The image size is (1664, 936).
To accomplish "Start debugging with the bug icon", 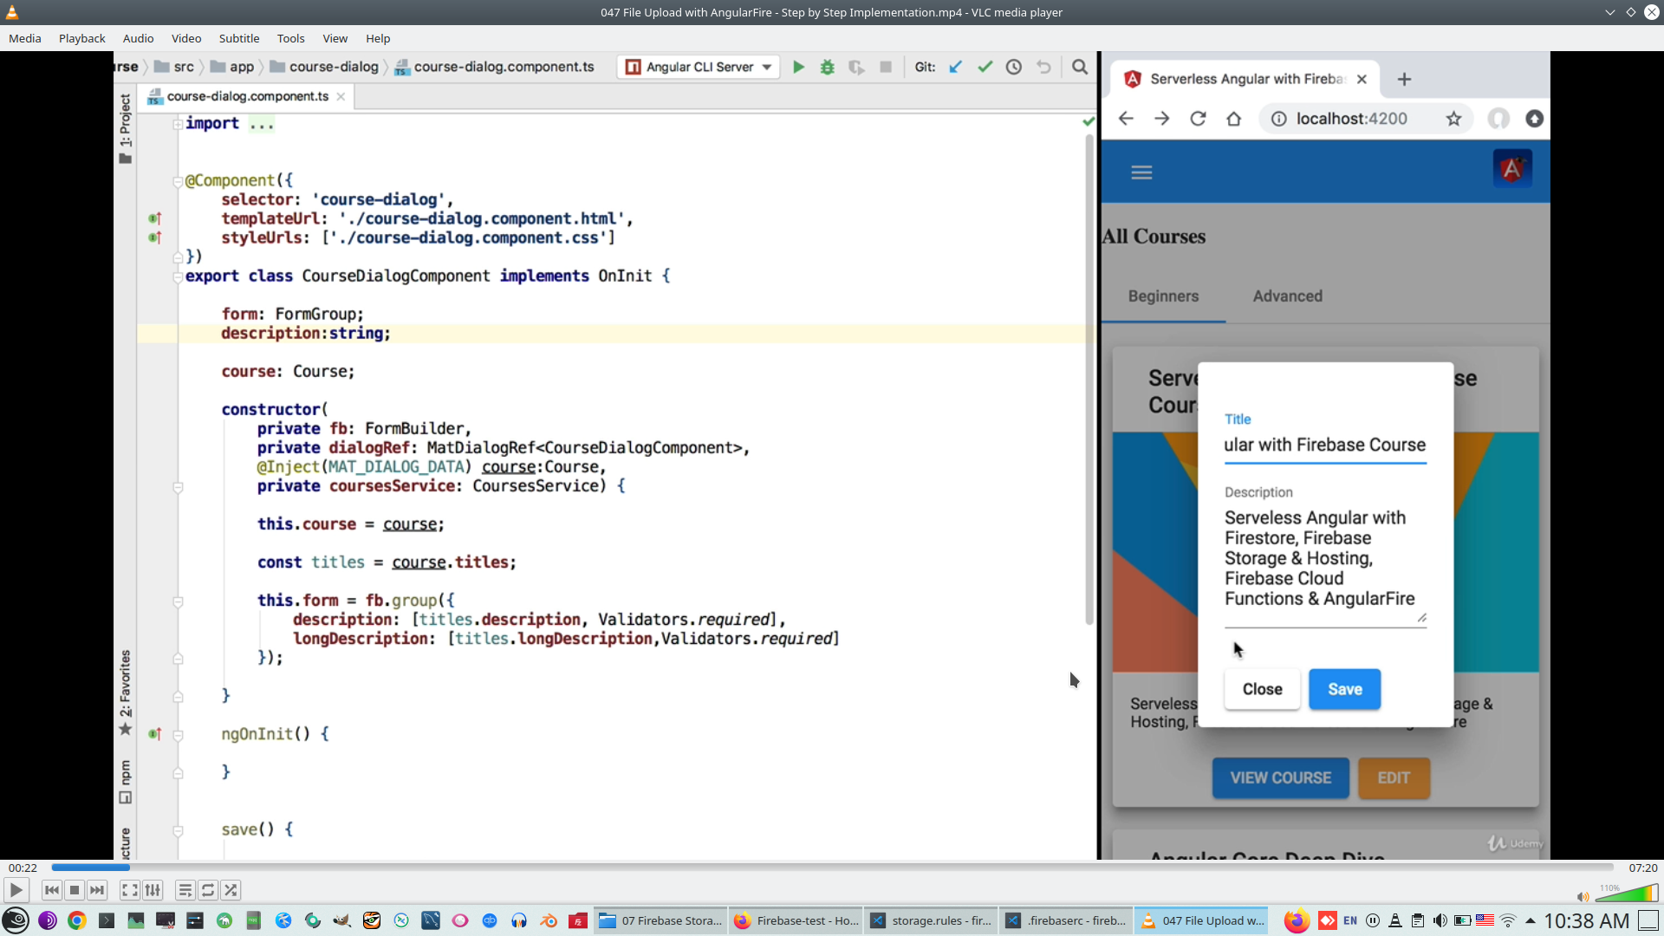I will tap(828, 67).
